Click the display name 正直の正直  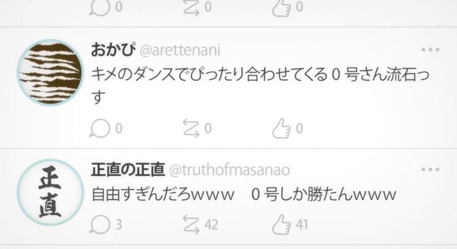click(x=128, y=169)
